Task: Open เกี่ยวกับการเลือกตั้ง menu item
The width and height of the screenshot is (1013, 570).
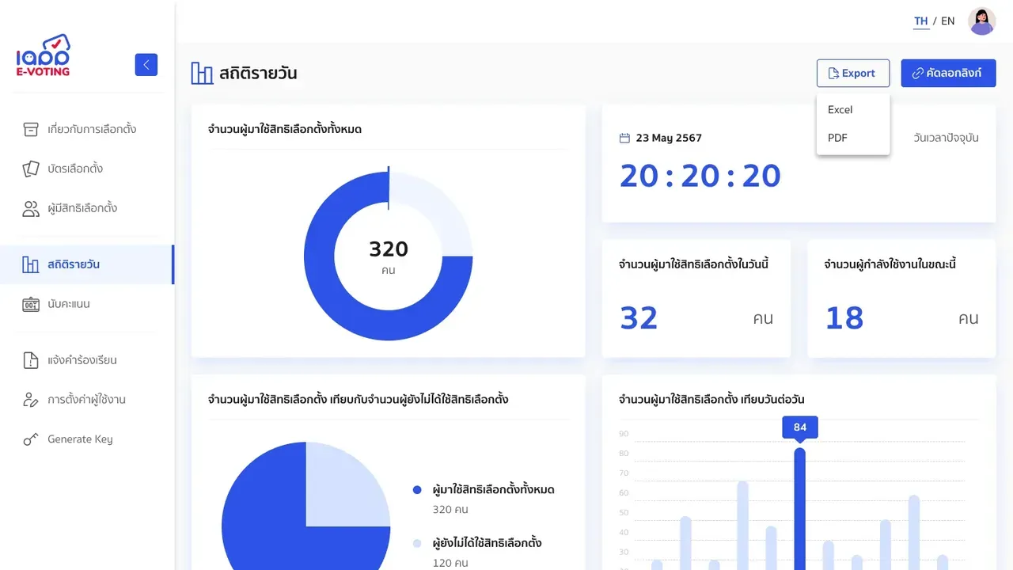Action: [87, 129]
